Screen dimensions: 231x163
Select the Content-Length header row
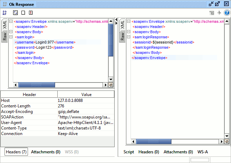57,106
